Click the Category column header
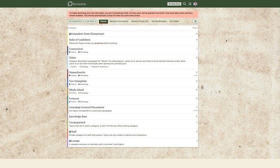Screen dimensions: 280x168 coord(72,28)
